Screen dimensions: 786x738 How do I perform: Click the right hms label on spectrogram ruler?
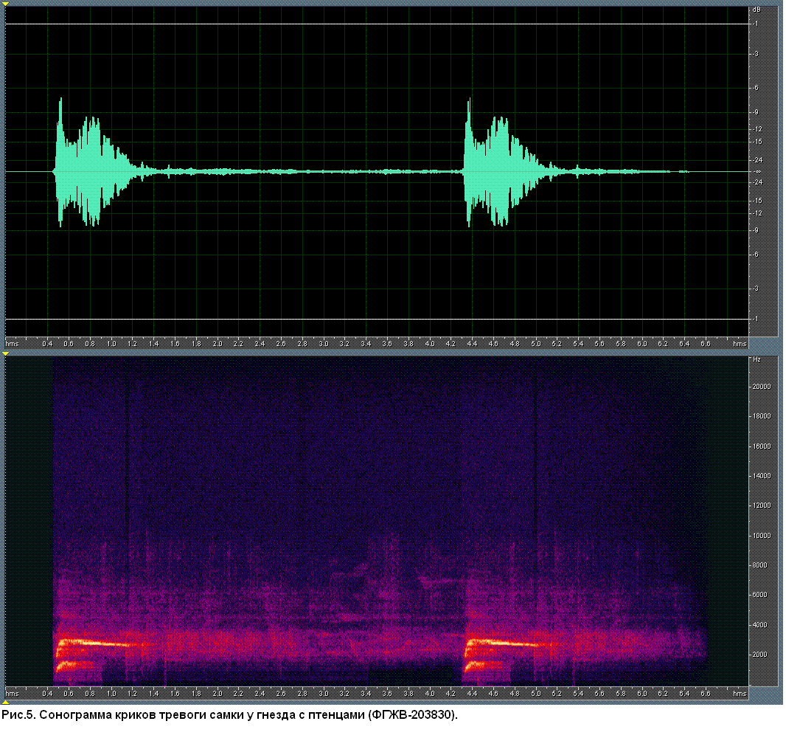tap(740, 693)
